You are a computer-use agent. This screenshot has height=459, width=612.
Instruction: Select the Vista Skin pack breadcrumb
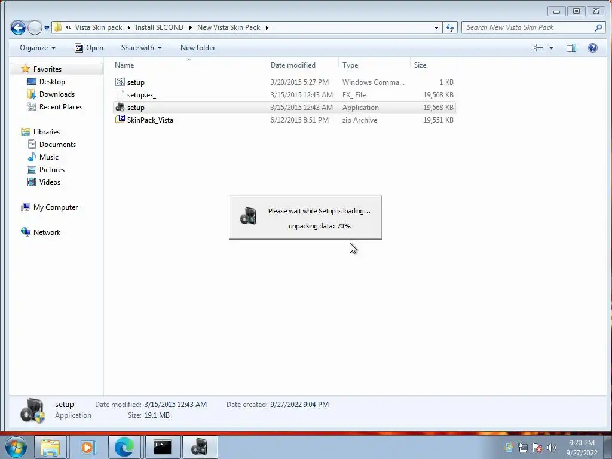[x=99, y=27]
